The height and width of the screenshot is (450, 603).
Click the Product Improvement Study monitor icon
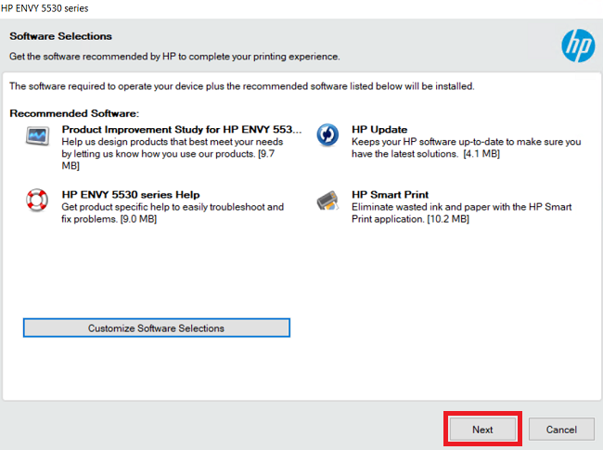tap(37, 135)
